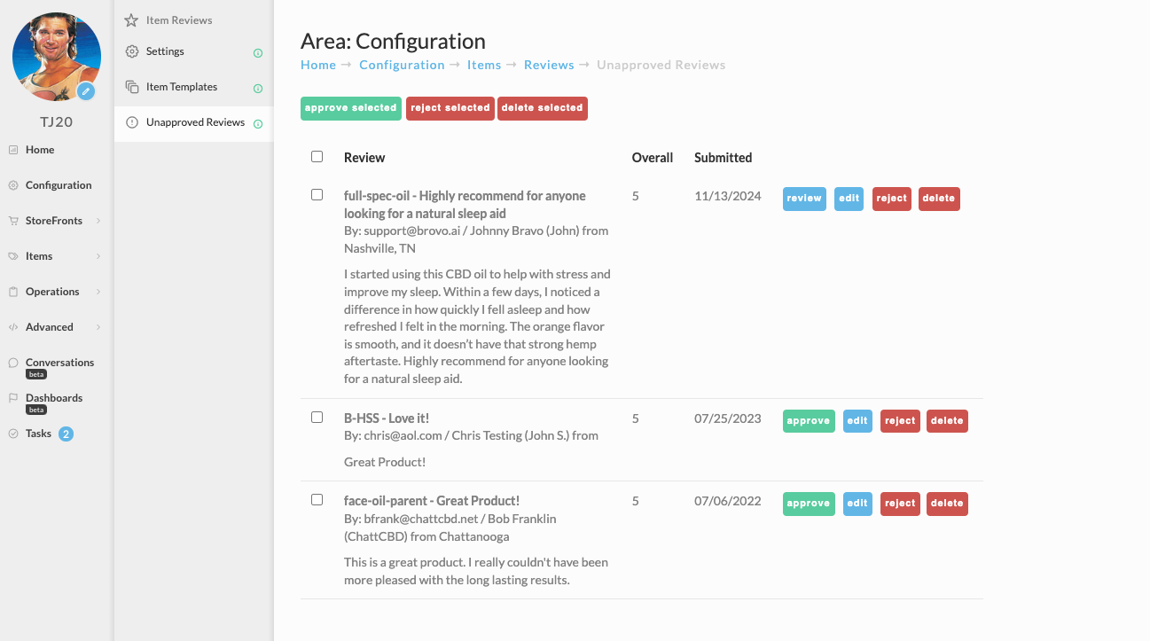The image size is (1150, 641).
Task: Click the Settings gear icon in submenu
Action: pyautogui.click(x=131, y=51)
